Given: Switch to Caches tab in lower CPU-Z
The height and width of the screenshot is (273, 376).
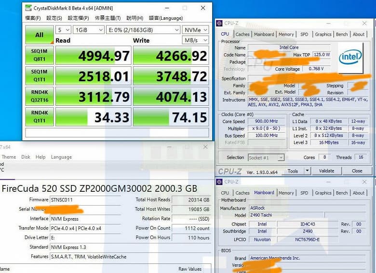Looking at the screenshot, I should point(242,193).
